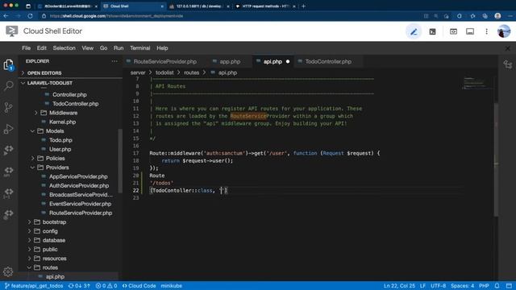This screenshot has height=290, width=516.
Task: Click Spaces: 4 indentation setting
Action: click(x=462, y=286)
